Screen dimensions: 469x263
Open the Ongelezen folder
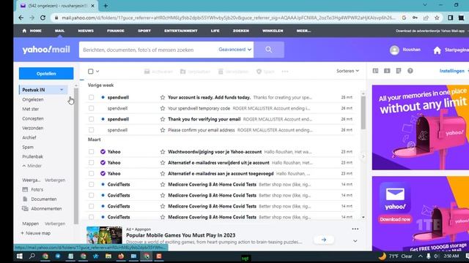click(x=33, y=99)
